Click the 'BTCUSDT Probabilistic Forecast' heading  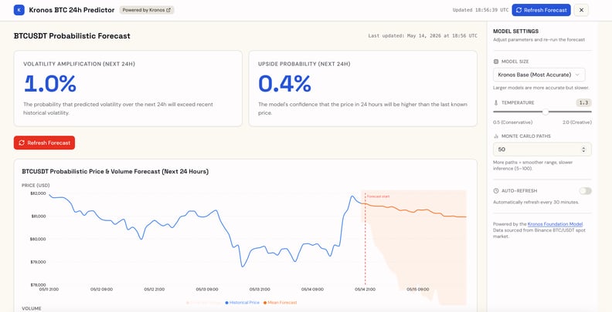(72, 35)
